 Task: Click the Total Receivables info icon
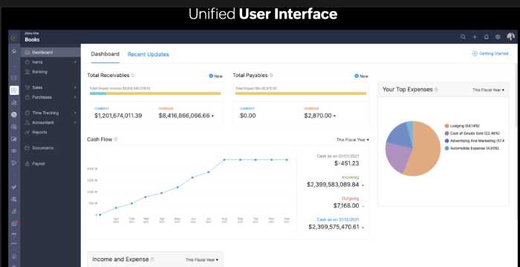click(x=133, y=75)
